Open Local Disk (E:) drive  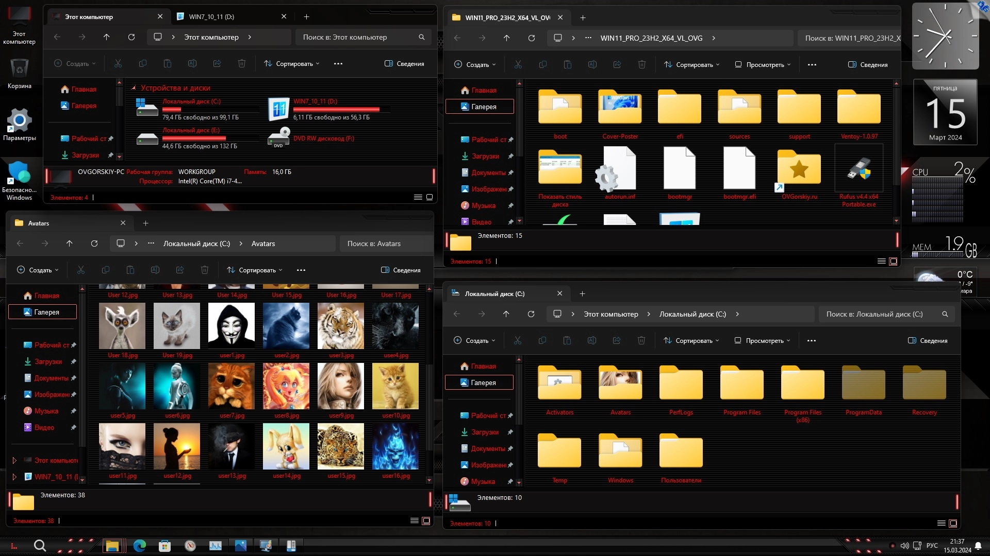147,138
